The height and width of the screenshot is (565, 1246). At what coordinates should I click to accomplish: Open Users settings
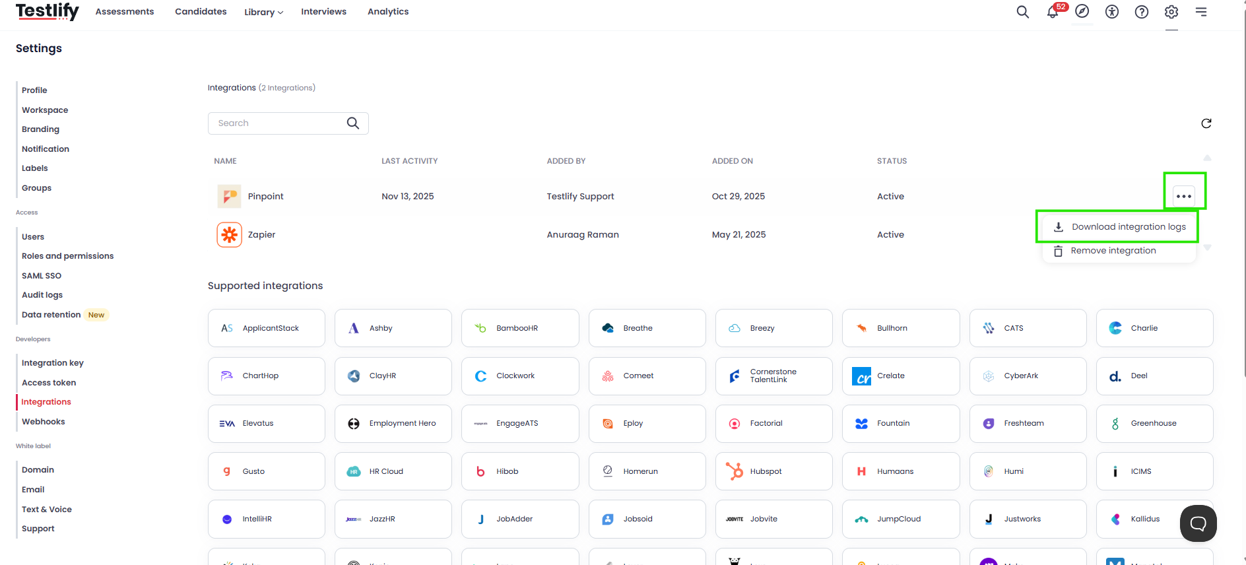(x=33, y=237)
